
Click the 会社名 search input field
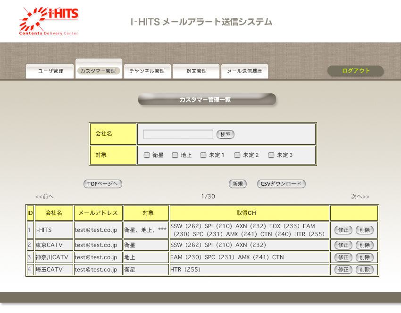point(178,134)
